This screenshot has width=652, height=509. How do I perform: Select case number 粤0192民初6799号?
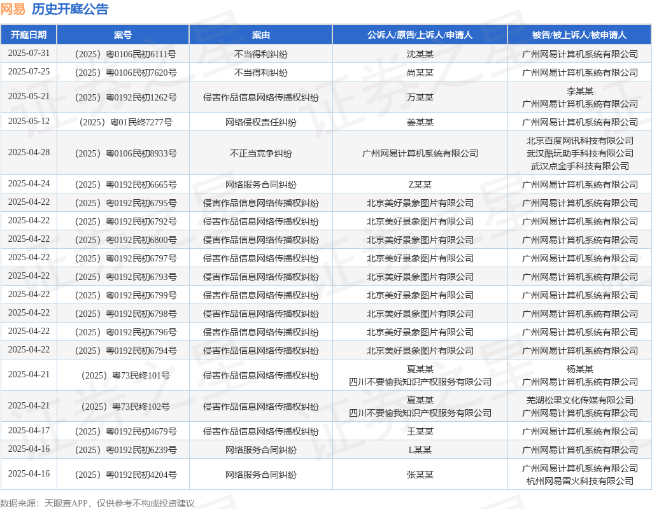click(125, 295)
